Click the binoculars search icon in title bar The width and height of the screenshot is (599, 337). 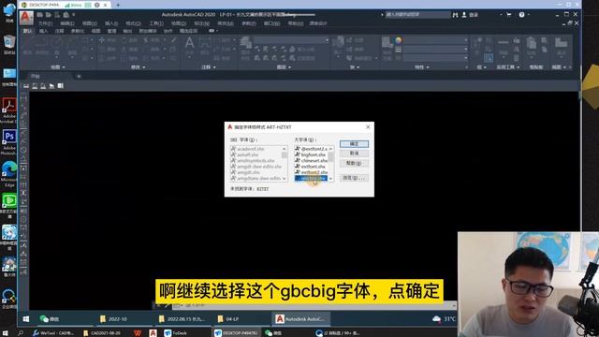455,15
